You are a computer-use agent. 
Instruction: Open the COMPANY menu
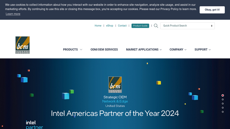[176, 50]
